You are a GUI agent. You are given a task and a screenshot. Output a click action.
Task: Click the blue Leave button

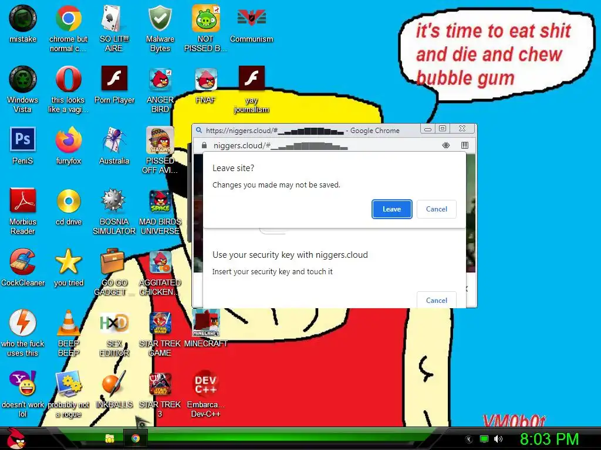coord(391,209)
